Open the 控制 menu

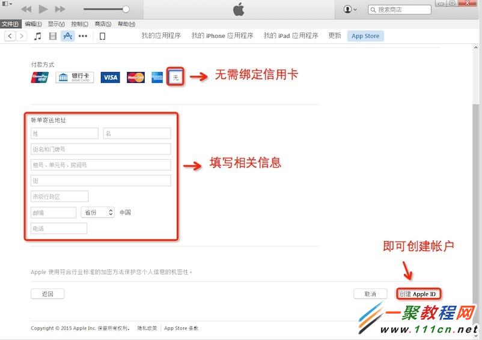[79, 24]
